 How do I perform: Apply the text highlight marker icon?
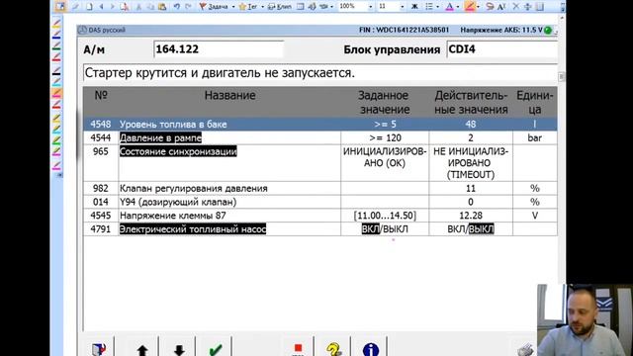pyautogui.click(x=470, y=6)
